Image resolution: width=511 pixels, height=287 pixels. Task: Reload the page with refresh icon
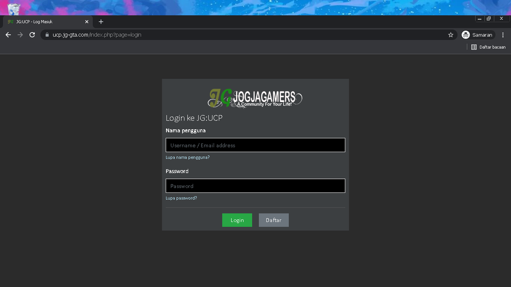pyautogui.click(x=32, y=35)
